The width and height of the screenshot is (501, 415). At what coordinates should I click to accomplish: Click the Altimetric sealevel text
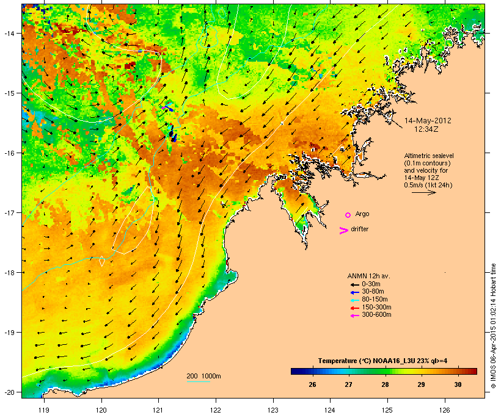pos(429,156)
